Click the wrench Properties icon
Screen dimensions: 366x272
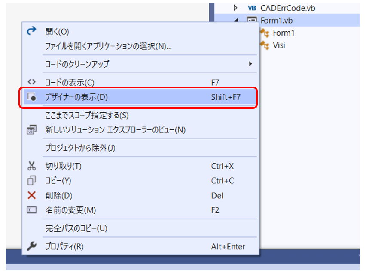point(31,246)
